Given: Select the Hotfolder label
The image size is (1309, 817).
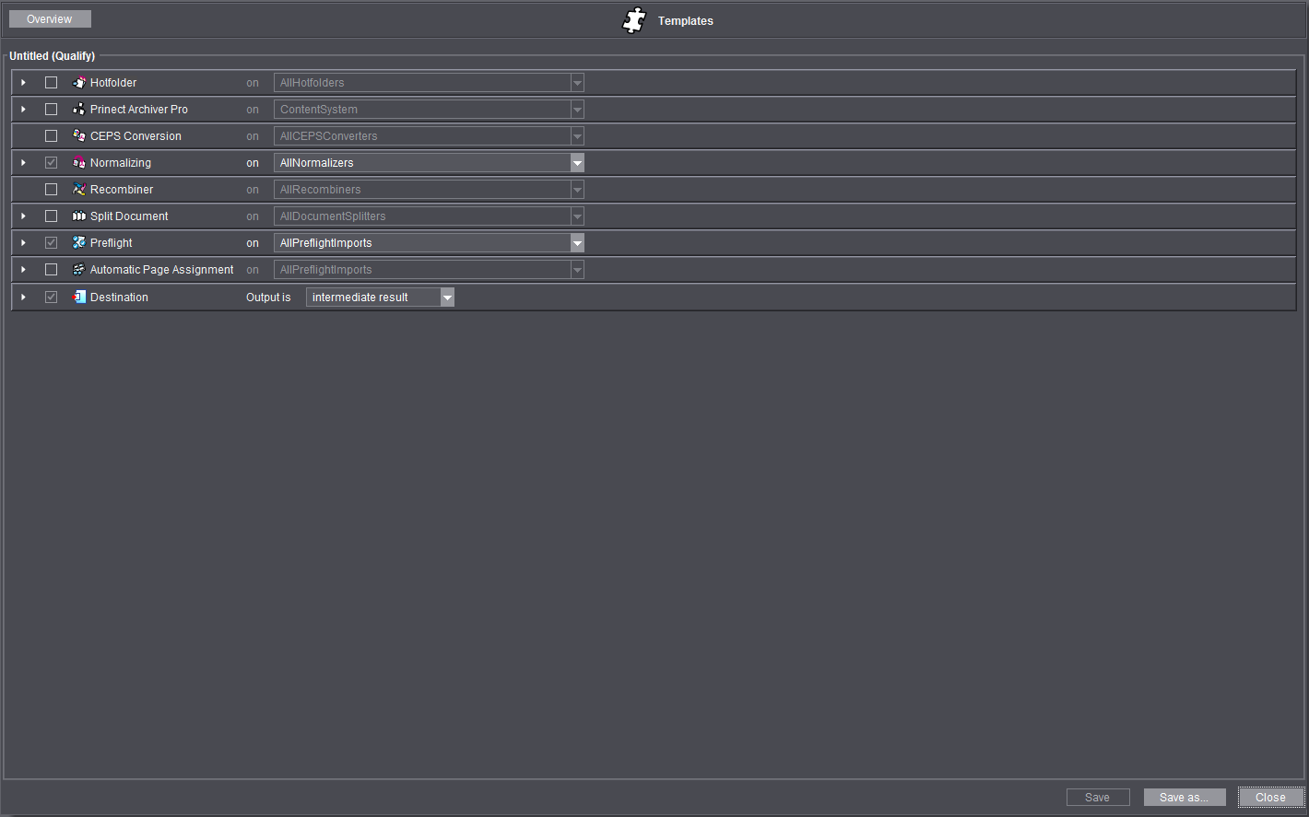Looking at the screenshot, I should pyautogui.click(x=113, y=83).
